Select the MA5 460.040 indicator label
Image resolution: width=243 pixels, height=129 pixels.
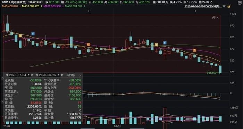[10, 6]
